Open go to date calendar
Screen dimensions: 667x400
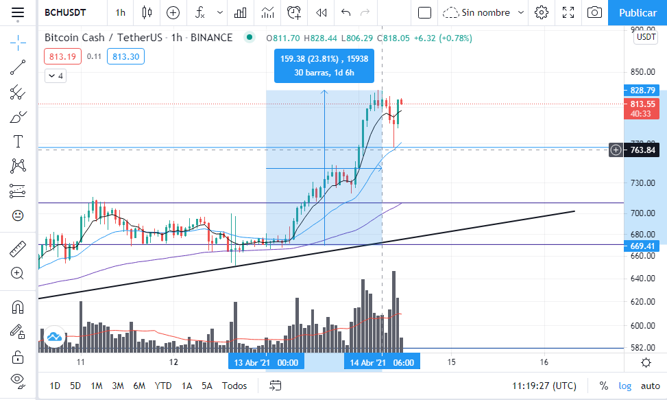click(x=275, y=386)
